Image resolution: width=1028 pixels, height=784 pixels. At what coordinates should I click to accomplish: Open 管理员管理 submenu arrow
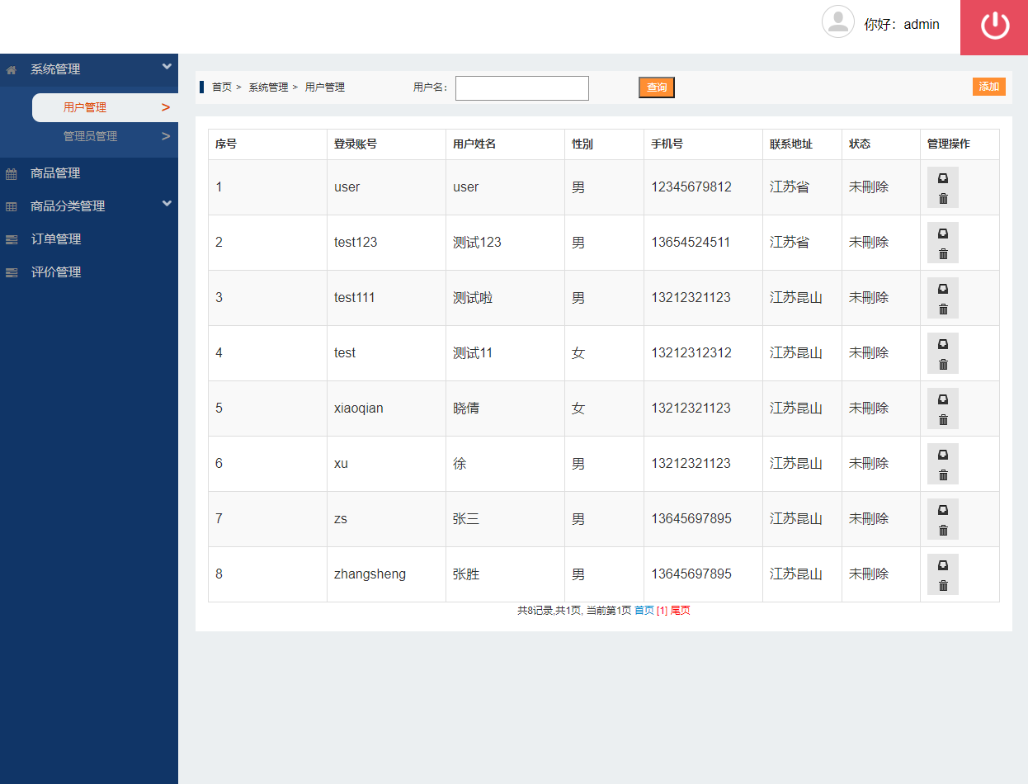[x=166, y=136]
